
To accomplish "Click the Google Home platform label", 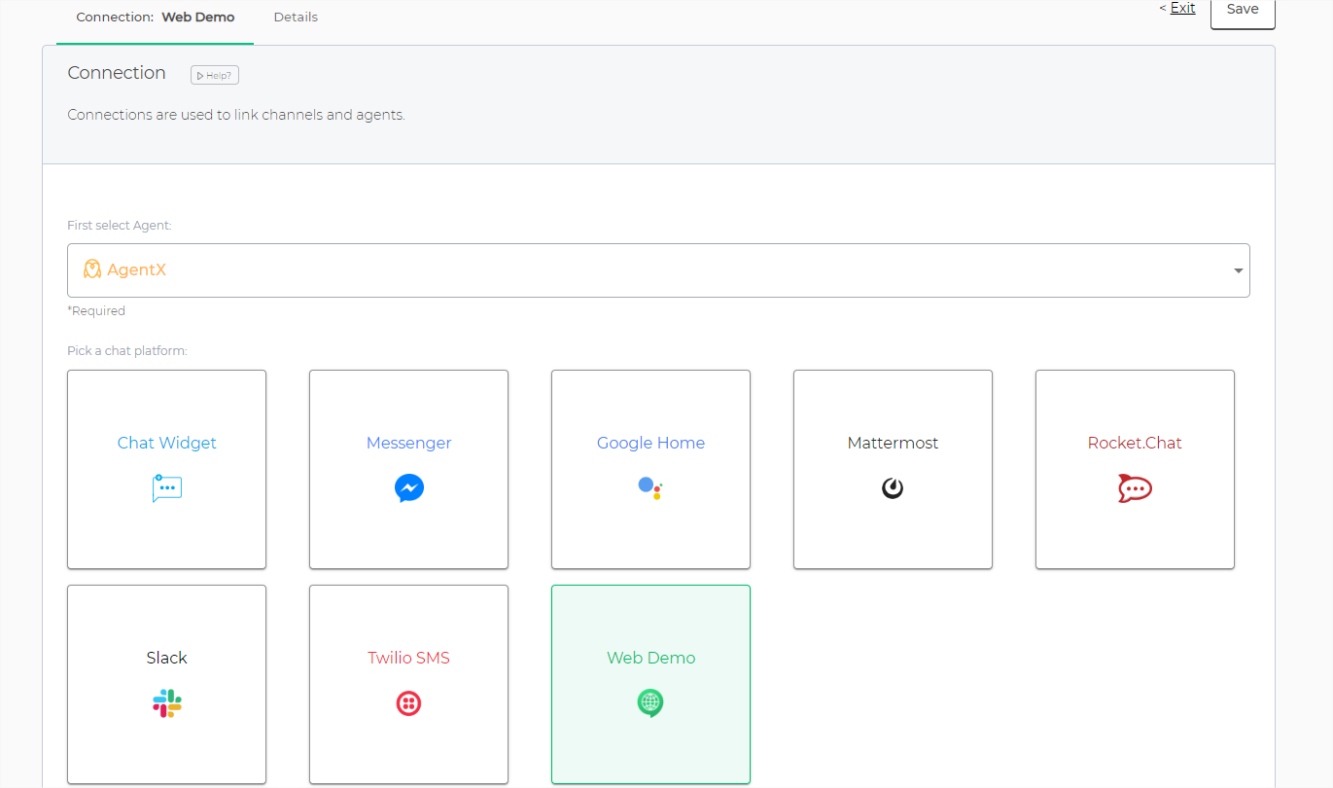I will (x=650, y=443).
